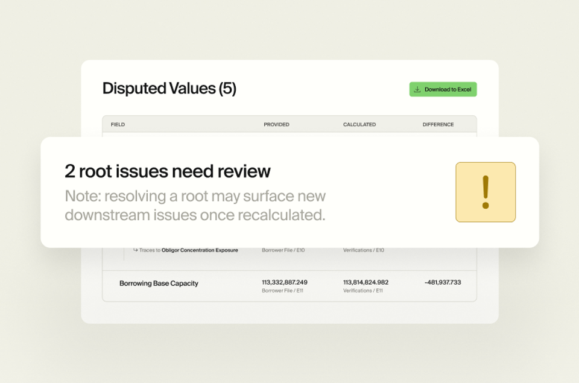Image resolution: width=579 pixels, height=383 pixels.
Task: Select the FIELD column header
Action: click(x=118, y=124)
